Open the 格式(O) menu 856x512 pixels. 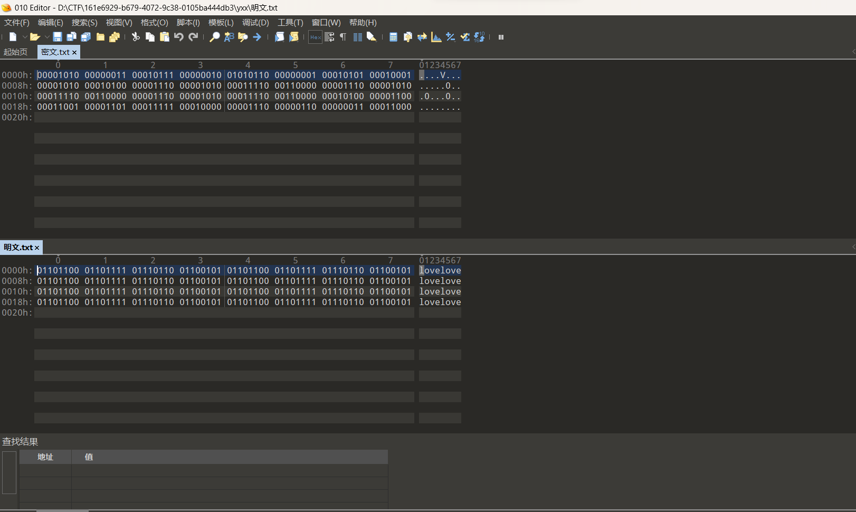click(154, 23)
